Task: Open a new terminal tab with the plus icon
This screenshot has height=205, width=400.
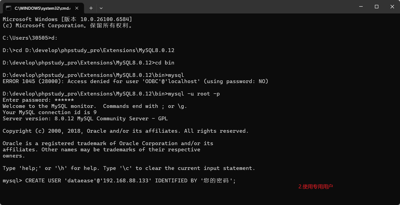Action: click(91, 8)
